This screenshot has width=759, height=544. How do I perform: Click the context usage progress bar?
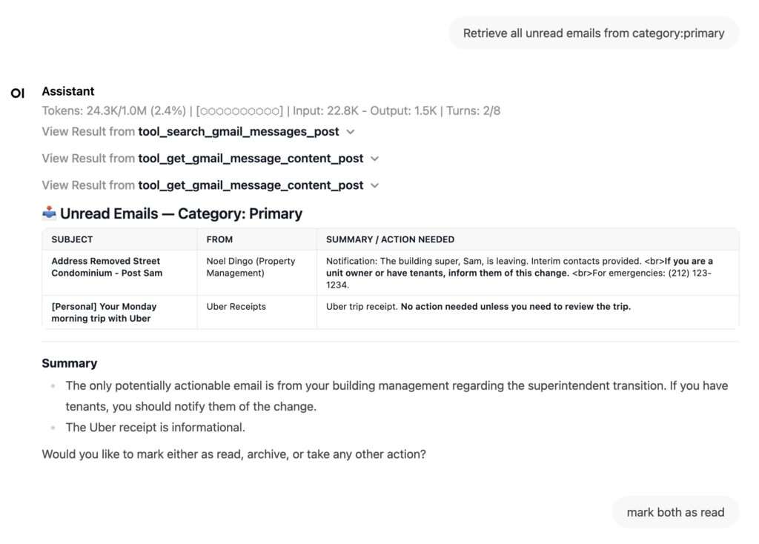239,111
